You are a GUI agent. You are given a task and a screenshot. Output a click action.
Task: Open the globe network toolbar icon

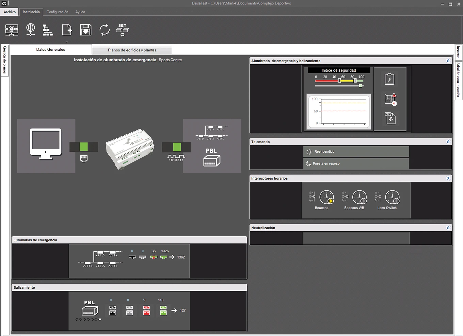pos(31,30)
